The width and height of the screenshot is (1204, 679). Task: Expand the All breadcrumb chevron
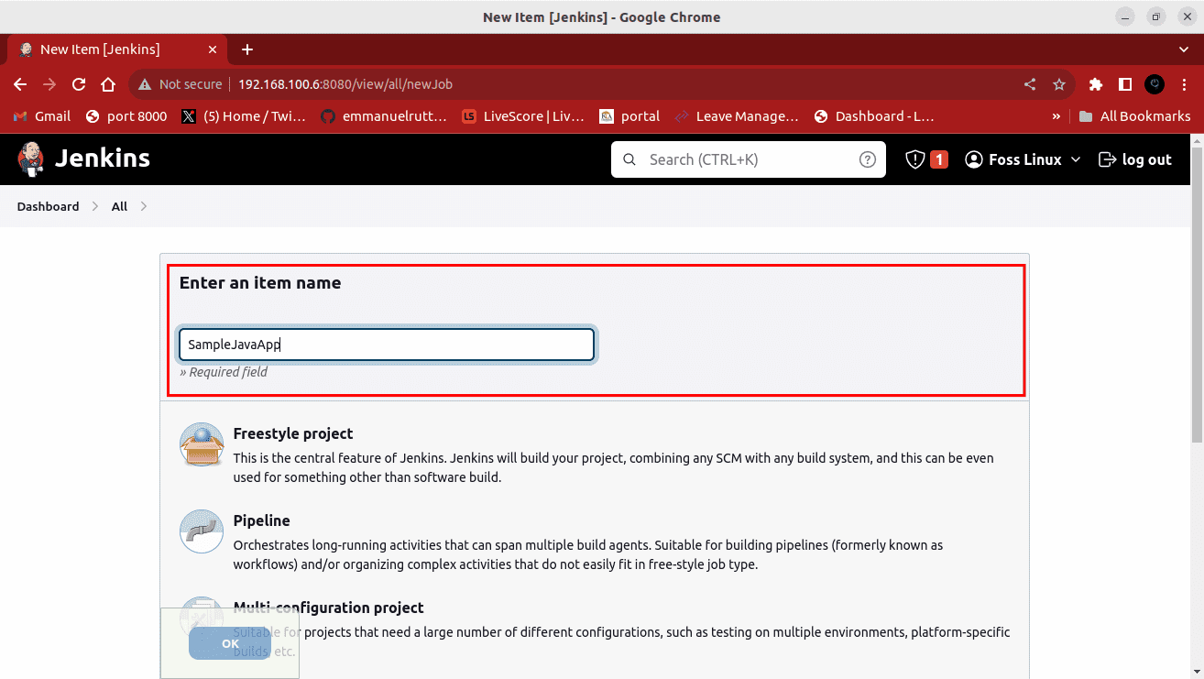pos(144,207)
